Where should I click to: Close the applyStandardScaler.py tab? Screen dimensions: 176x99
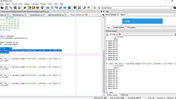[65, 15]
